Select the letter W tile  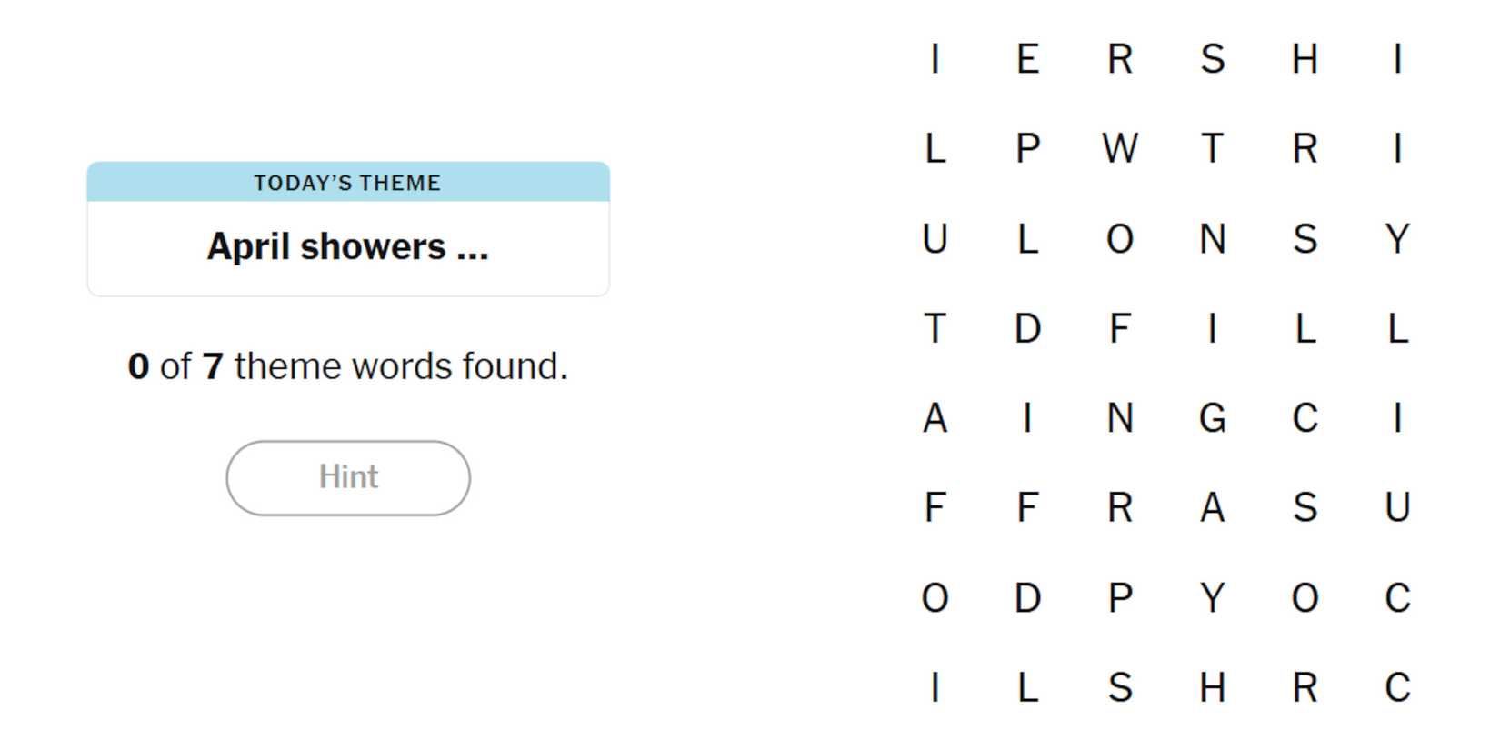pyautogui.click(x=1120, y=149)
